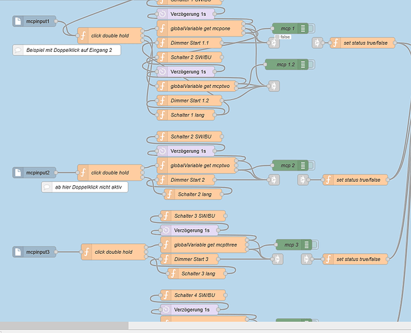Select the 'Schalter 4 SW/BU' function node
Screen dimensions: 411x333
tap(193, 295)
